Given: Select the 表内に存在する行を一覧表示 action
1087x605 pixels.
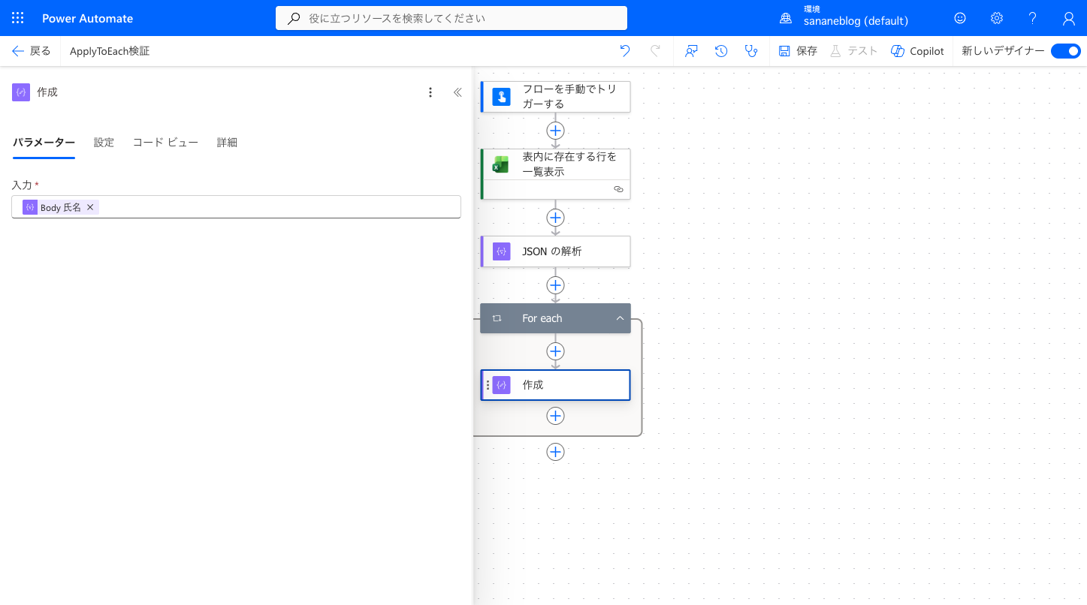Looking at the screenshot, I should click(555, 173).
